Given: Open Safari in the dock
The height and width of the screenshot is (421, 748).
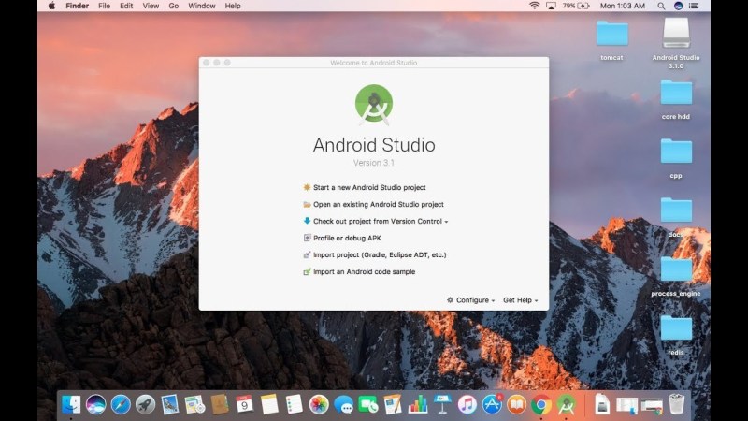Looking at the screenshot, I should 121,404.
